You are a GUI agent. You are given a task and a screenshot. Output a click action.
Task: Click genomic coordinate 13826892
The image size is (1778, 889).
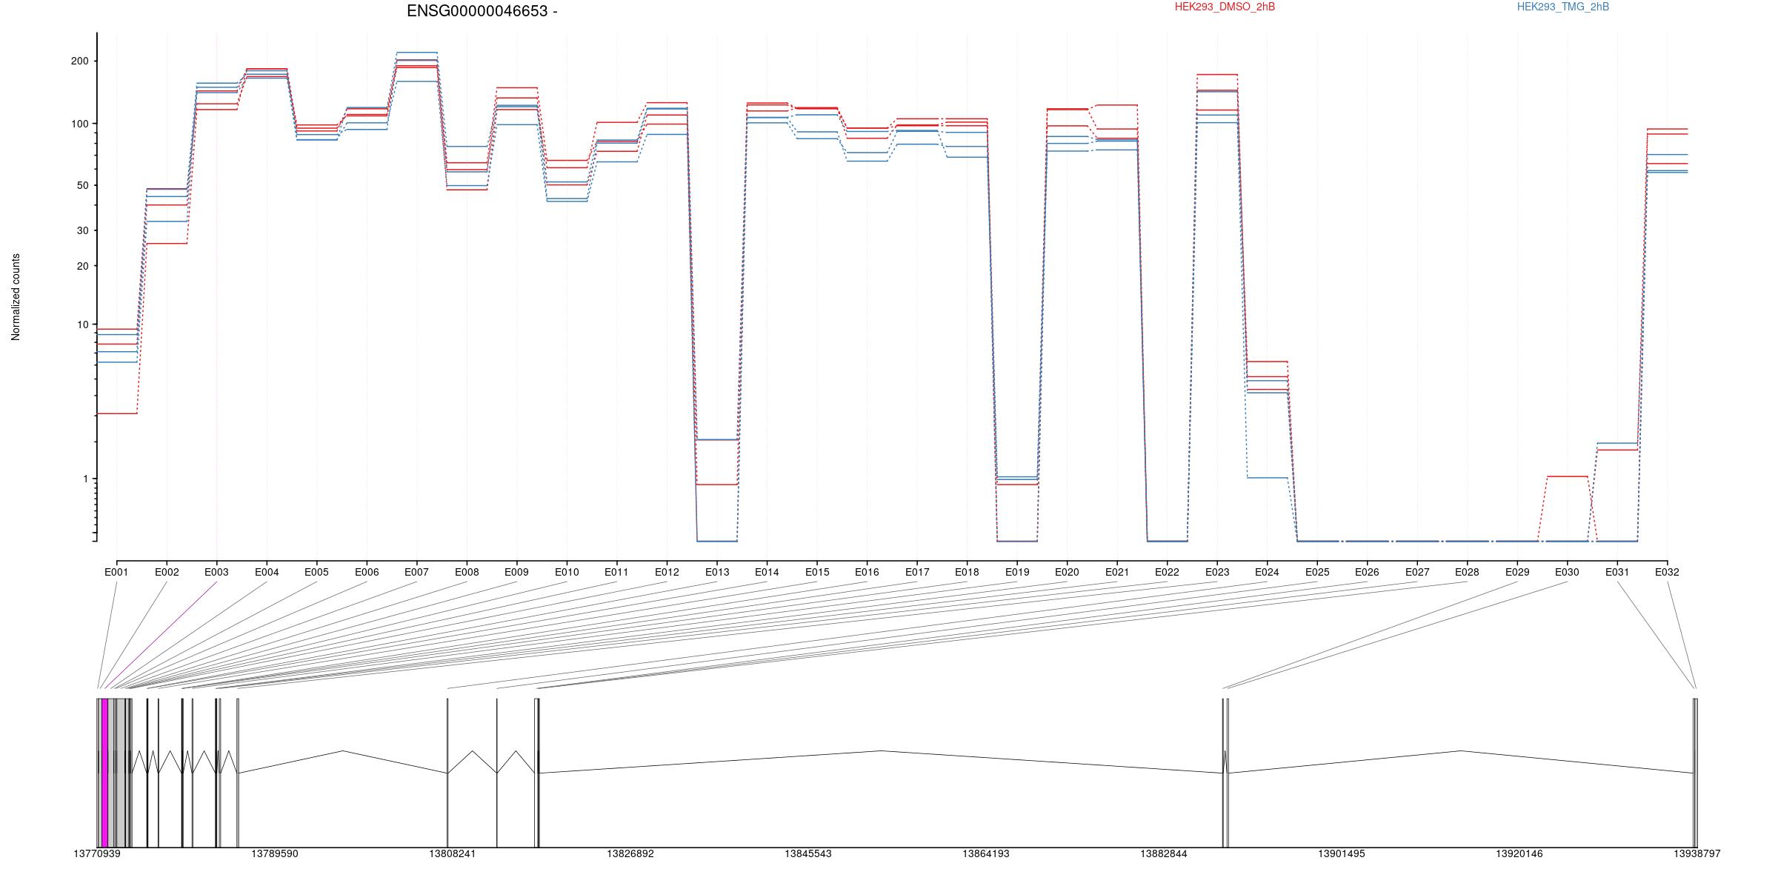click(630, 853)
